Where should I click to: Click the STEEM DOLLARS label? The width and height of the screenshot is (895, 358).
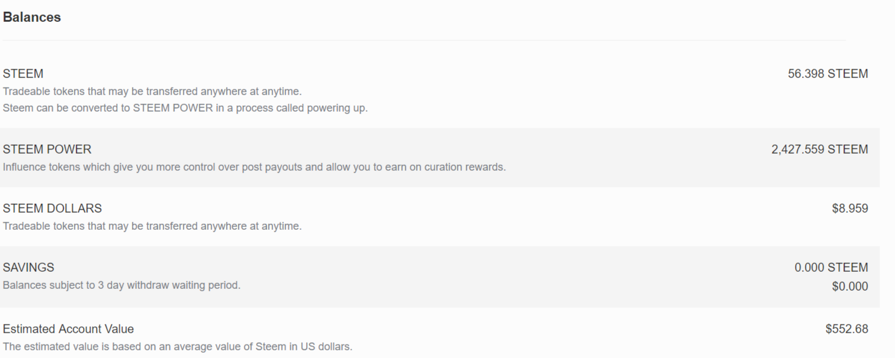(x=52, y=209)
